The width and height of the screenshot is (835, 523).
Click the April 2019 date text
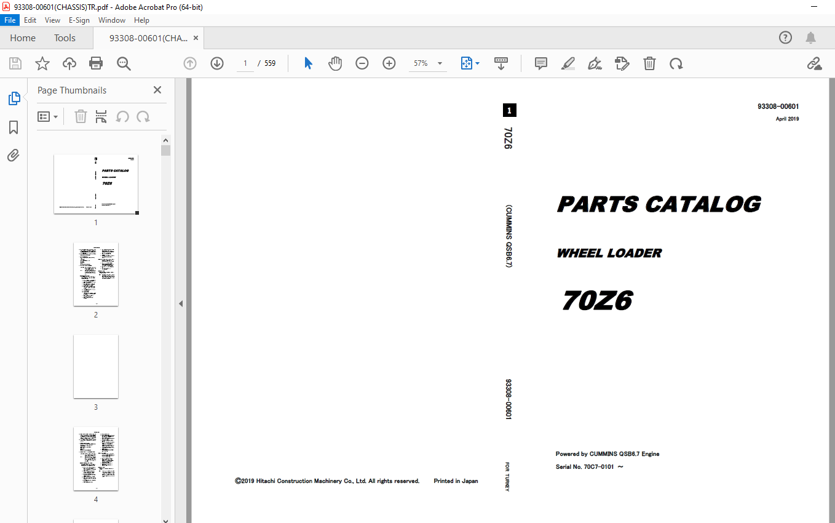(787, 119)
